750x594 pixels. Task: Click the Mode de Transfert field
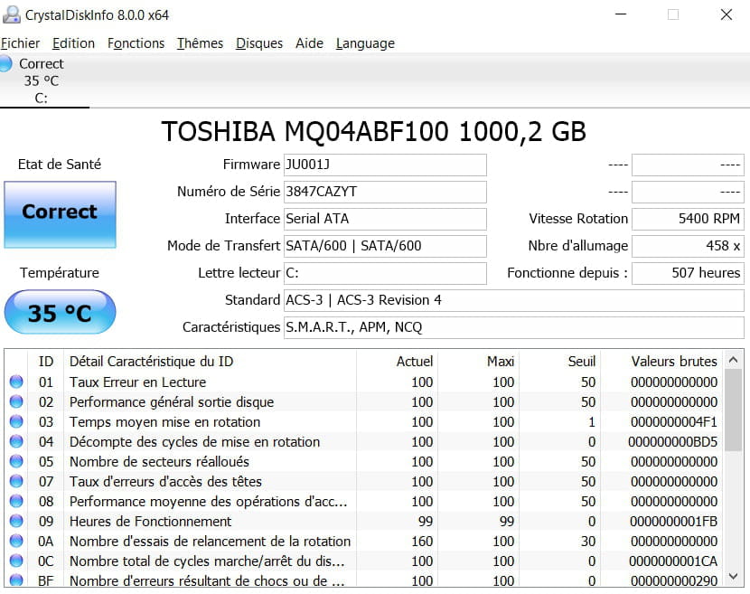click(x=385, y=246)
